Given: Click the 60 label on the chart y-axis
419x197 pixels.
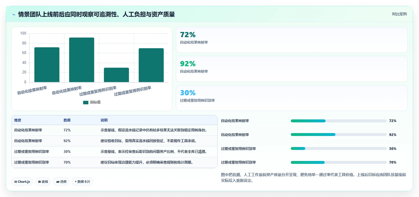Looking at the screenshot, I should coord(24,53).
